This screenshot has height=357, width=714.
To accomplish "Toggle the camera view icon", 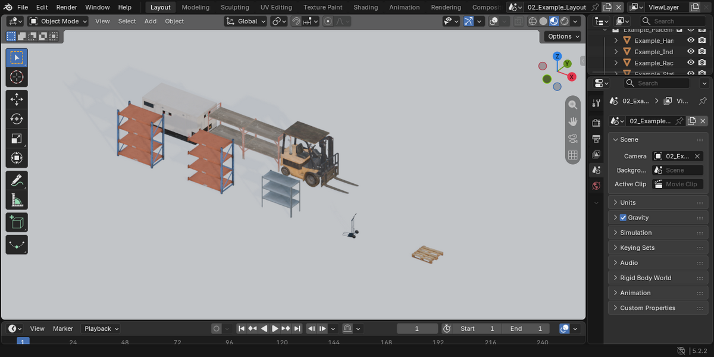I will coord(573,139).
